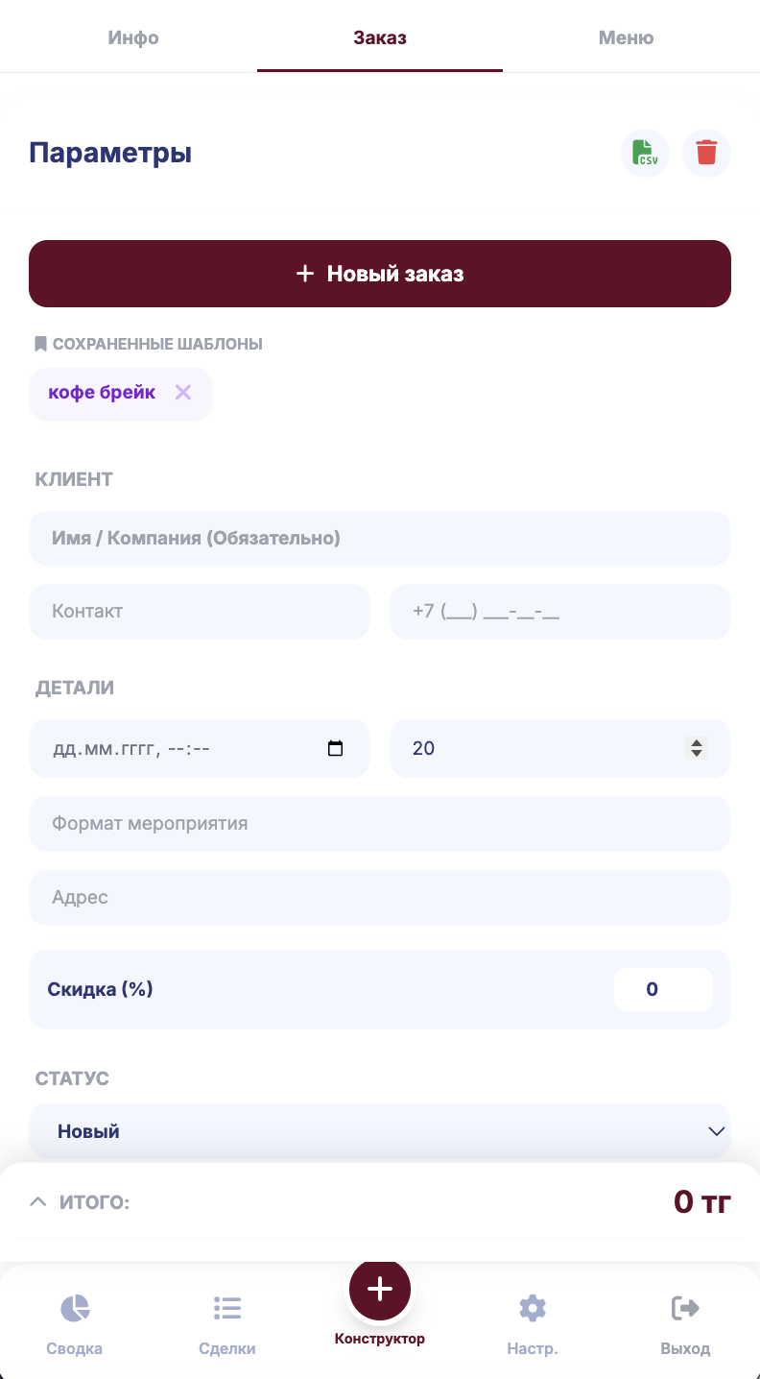The height and width of the screenshot is (1379, 760).
Task: Open the calendar date picker icon
Action: click(335, 748)
